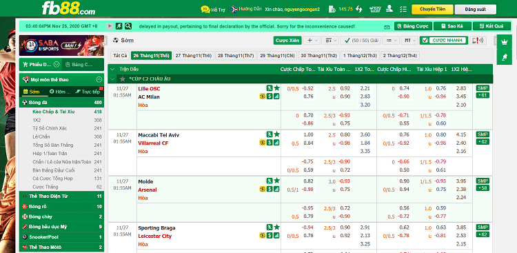Open the plus sign dropdown
Screen dimensions: 517x253
(312, 40)
